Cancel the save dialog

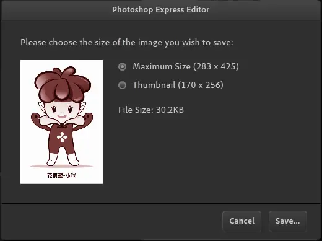pyautogui.click(x=241, y=221)
